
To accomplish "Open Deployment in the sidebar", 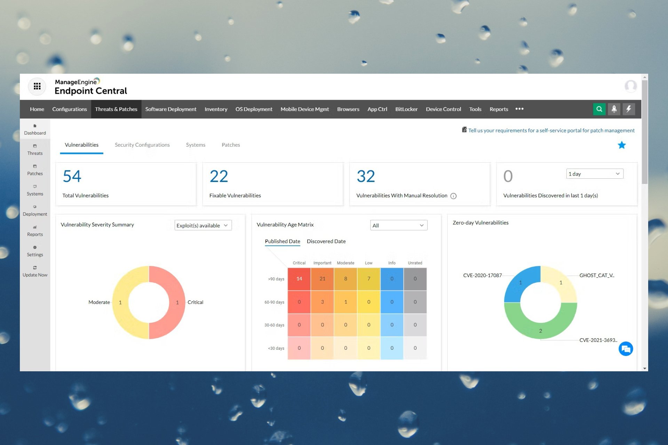I will click(35, 211).
